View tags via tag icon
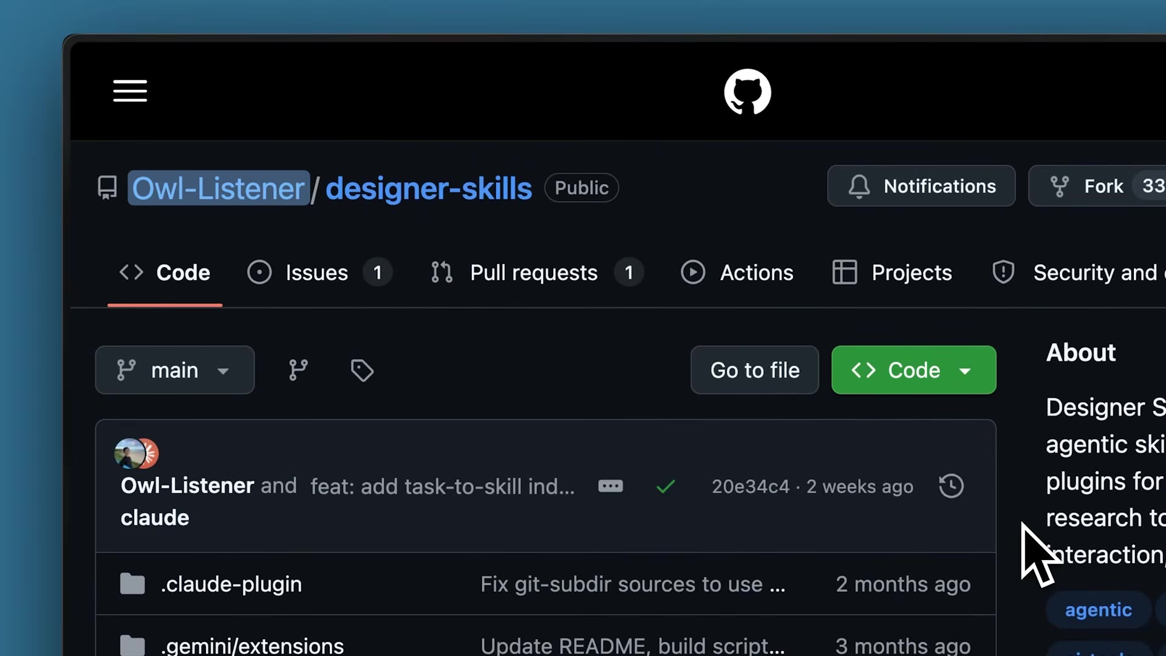 pos(363,370)
